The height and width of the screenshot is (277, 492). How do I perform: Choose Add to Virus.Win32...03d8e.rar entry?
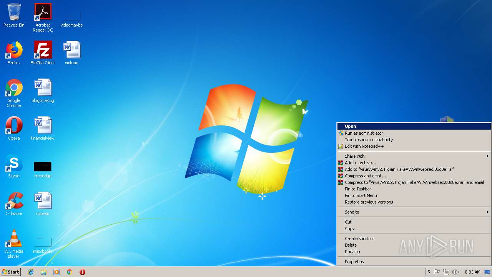pyautogui.click(x=414, y=169)
